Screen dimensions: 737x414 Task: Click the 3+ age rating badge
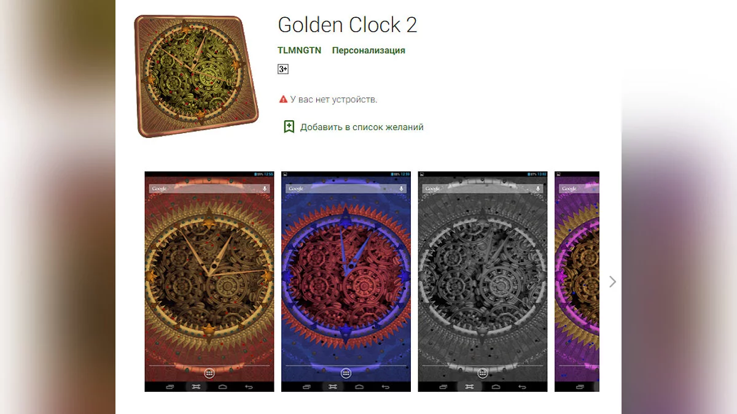[283, 69]
